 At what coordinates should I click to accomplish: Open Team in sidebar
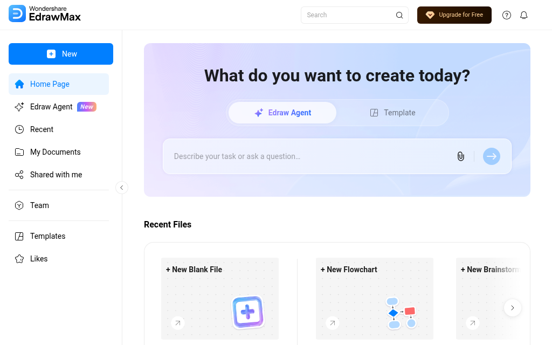click(58, 205)
